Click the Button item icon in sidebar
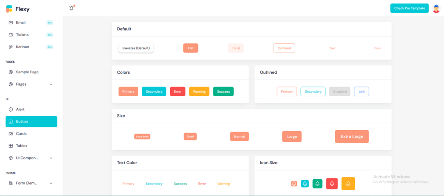 [x=11, y=121]
